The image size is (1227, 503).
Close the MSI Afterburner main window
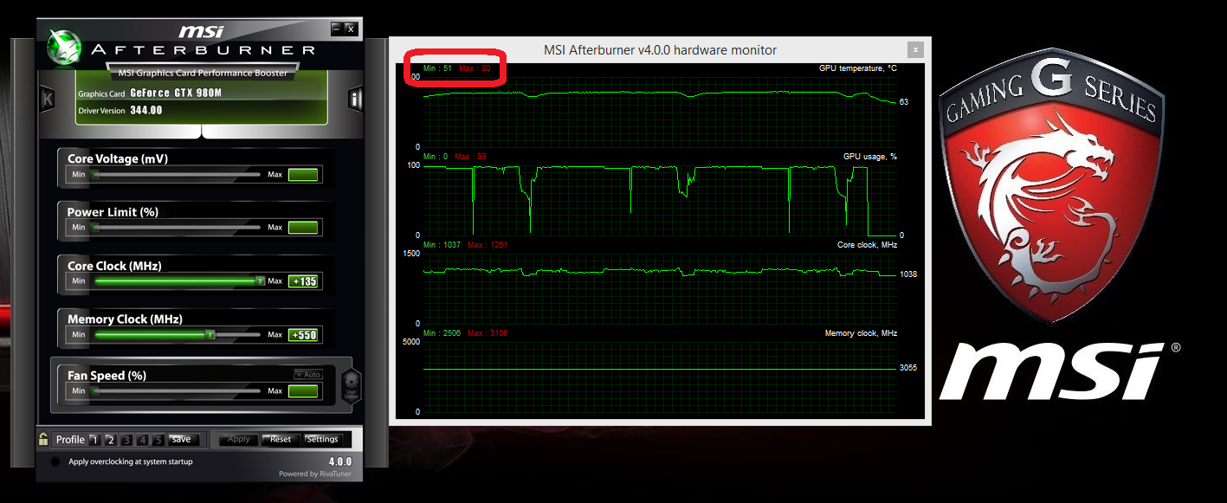(x=351, y=29)
